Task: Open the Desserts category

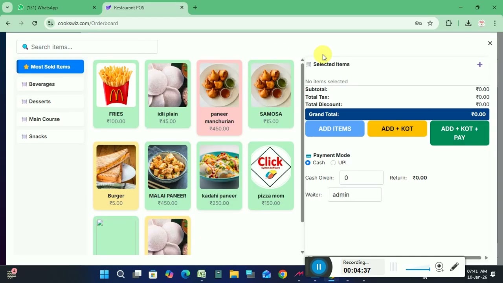Action: coord(50,101)
